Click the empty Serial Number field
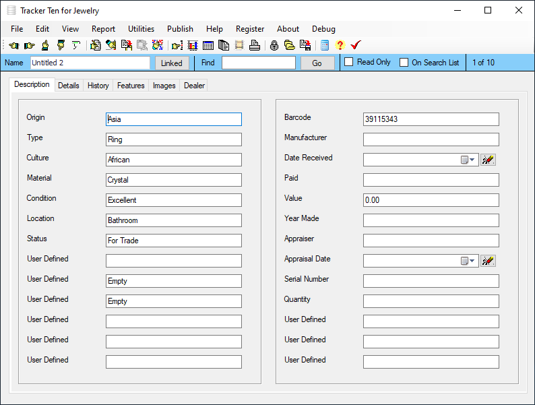The width and height of the screenshot is (535, 405). pyautogui.click(x=431, y=281)
